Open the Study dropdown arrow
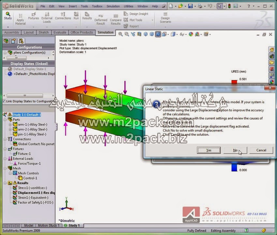Viewport: 277px width, 235px height. (x=8, y=27)
